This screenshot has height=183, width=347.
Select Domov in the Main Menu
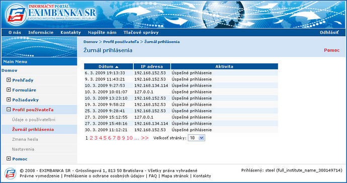coord(10,70)
